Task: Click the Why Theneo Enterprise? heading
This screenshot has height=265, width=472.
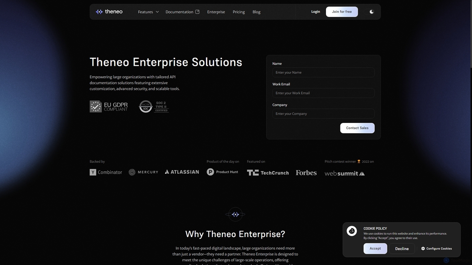Action: 235,234
